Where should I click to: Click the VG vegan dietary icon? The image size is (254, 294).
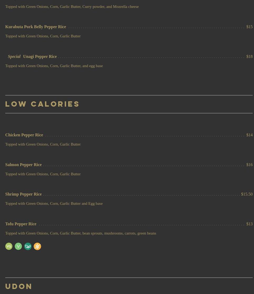[x=9, y=246]
